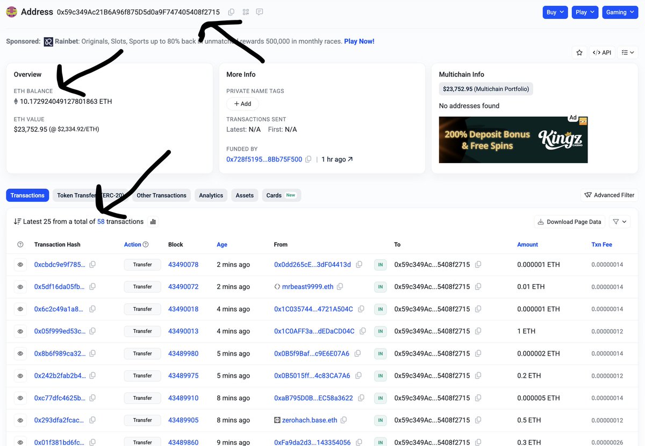
Task: Preview transaction 0x8b6f989ca32 with the eye icon
Action: [x=20, y=353]
